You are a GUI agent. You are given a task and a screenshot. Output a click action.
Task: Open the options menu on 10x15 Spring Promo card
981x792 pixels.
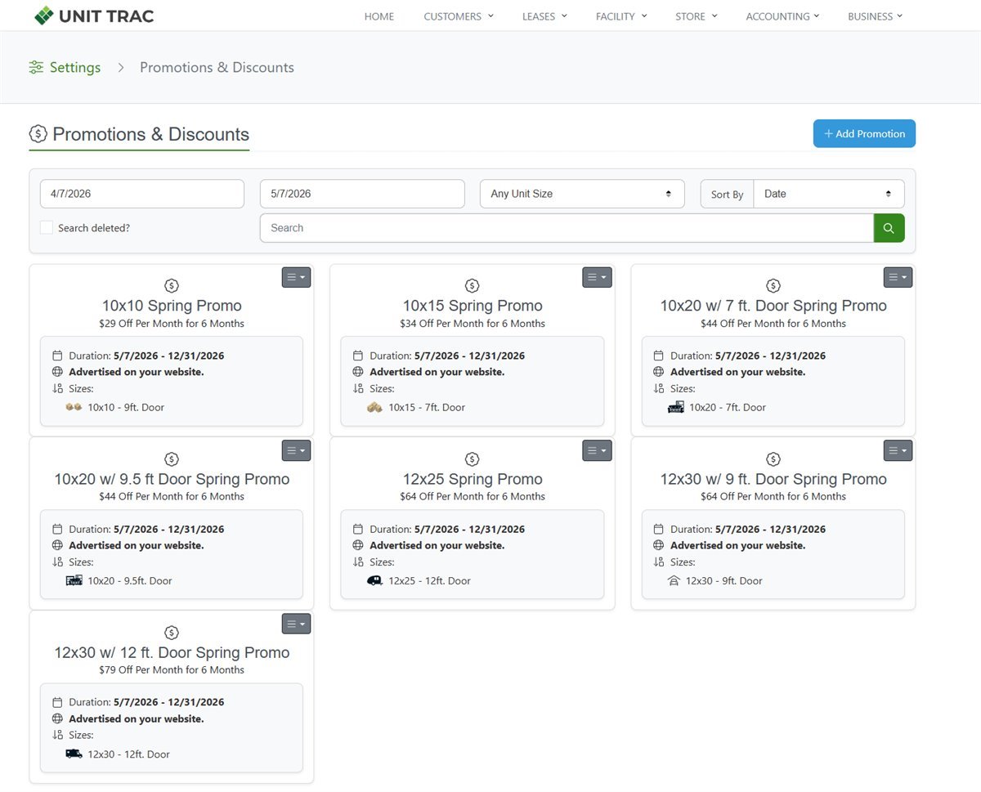click(x=597, y=277)
